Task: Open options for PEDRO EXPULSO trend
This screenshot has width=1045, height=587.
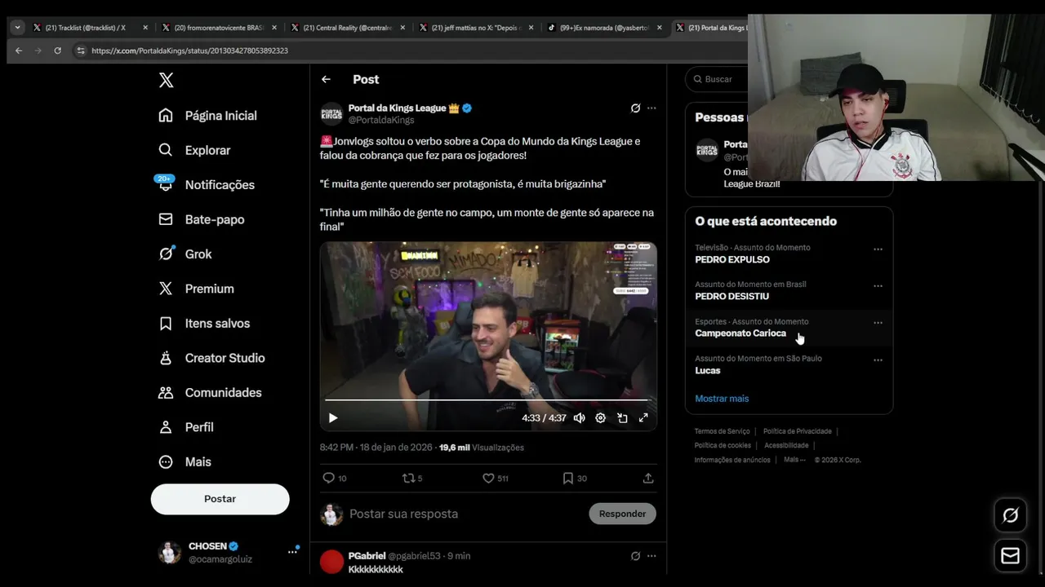Action: tap(878, 249)
